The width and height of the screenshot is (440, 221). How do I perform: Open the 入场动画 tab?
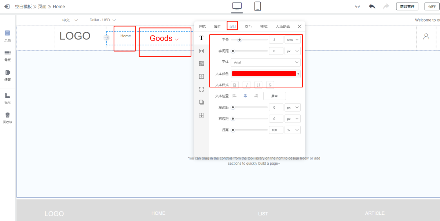pyautogui.click(x=283, y=26)
